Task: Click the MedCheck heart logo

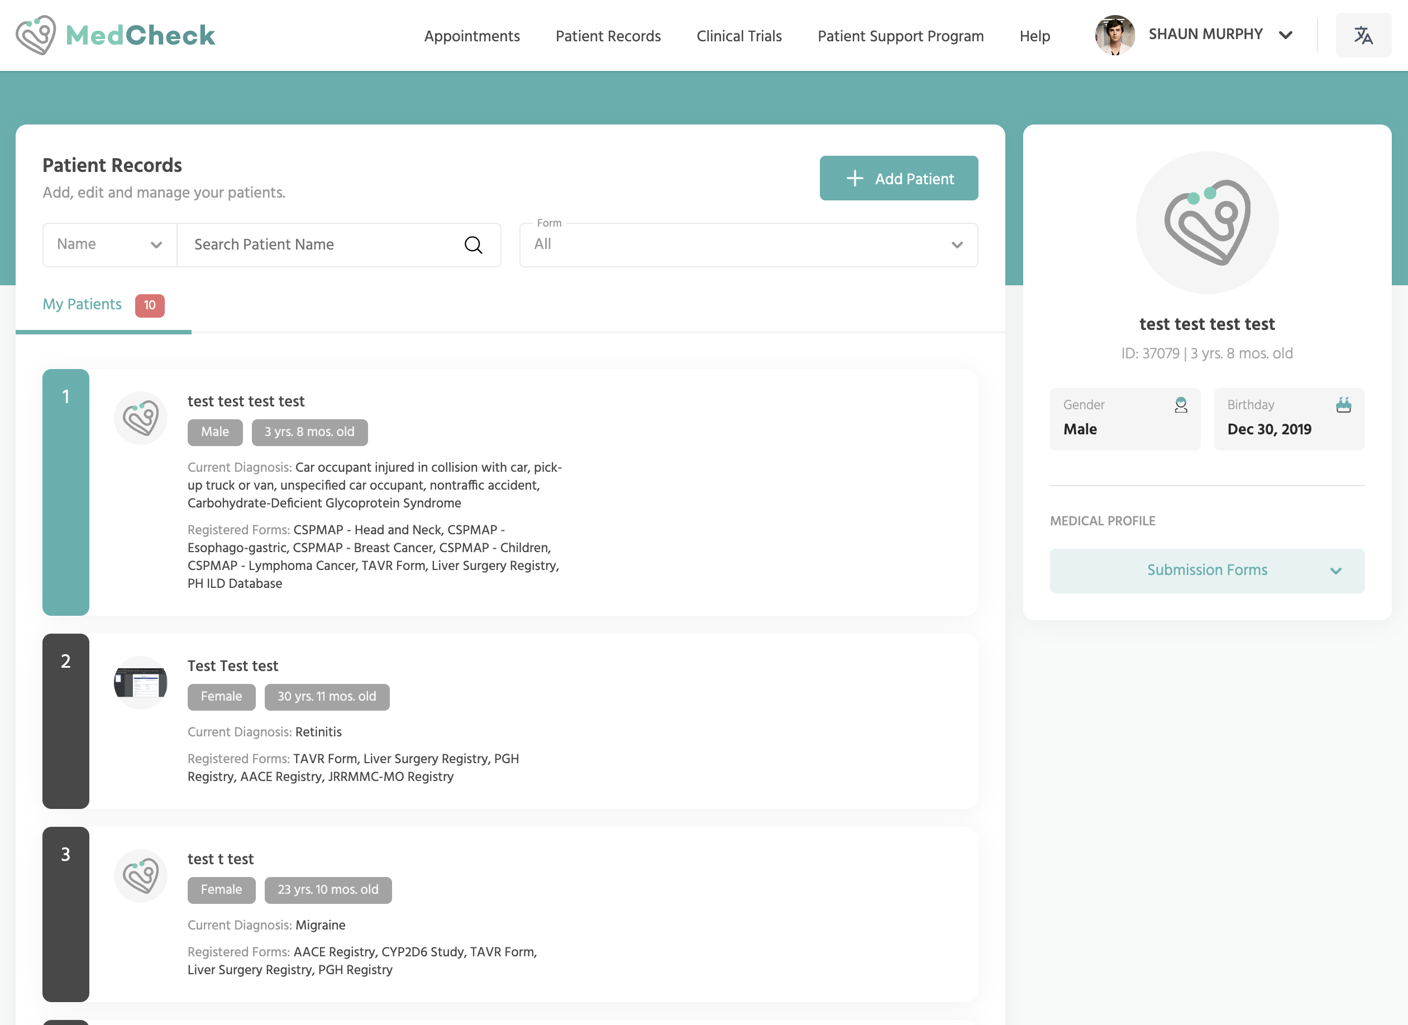Action: pyautogui.click(x=36, y=35)
